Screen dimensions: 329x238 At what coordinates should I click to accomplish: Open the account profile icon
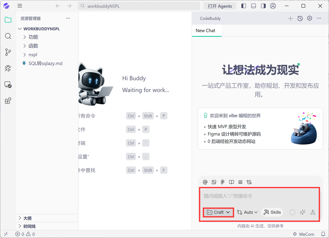click(x=273, y=6)
